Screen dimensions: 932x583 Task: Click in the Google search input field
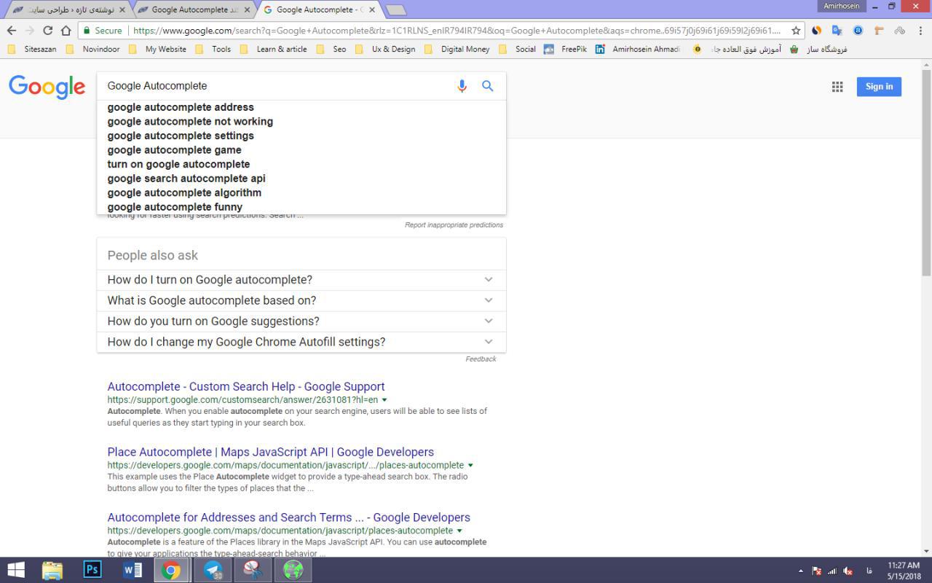[x=277, y=86]
